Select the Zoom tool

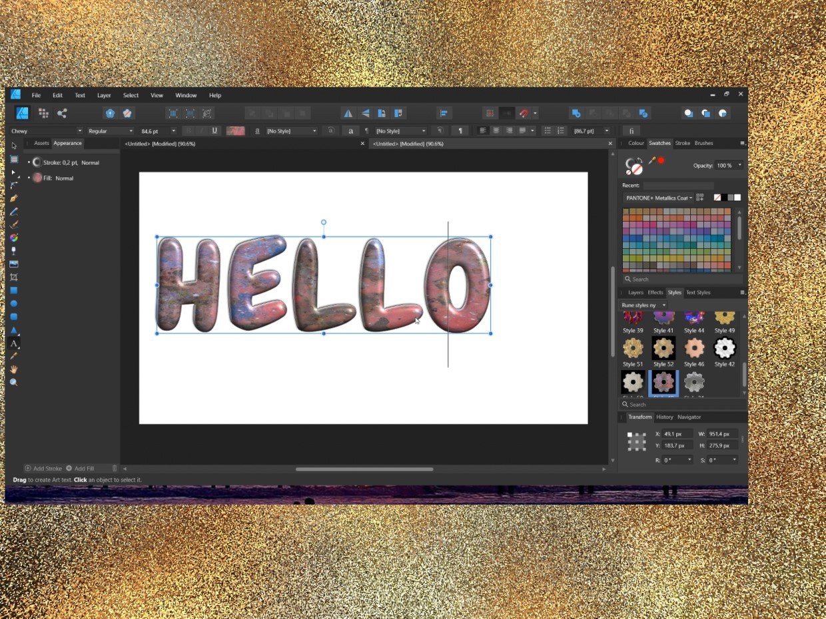[13, 381]
